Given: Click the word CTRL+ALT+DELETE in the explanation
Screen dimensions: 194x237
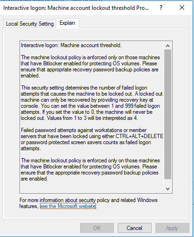Looking at the screenshot, I should [139, 136].
